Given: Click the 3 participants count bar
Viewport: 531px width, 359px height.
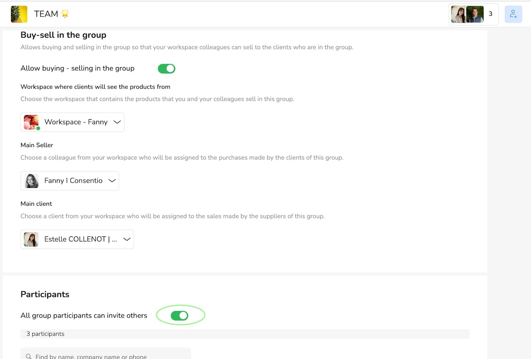Looking at the screenshot, I should [245, 334].
